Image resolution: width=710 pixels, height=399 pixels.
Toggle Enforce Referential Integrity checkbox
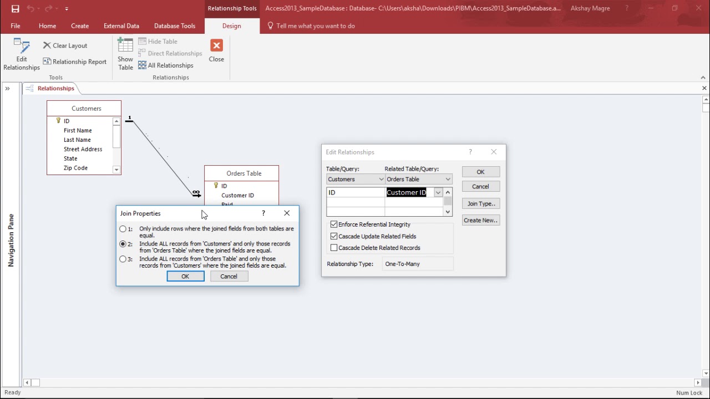(334, 224)
